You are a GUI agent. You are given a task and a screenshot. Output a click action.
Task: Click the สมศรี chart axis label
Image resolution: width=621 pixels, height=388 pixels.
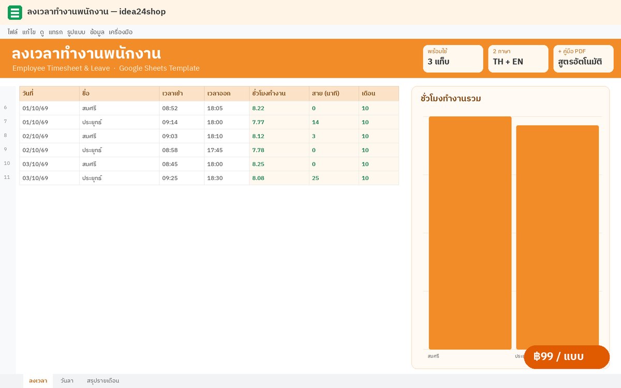pos(433,356)
